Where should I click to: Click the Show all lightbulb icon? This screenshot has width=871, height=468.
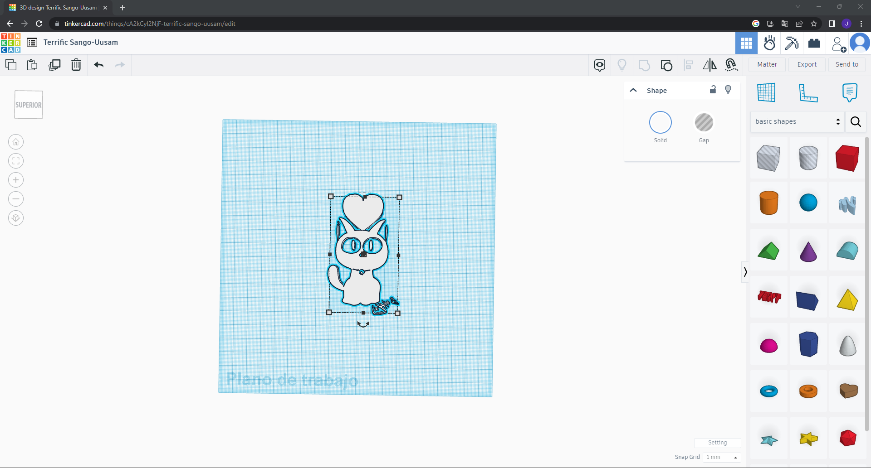[622, 65]
